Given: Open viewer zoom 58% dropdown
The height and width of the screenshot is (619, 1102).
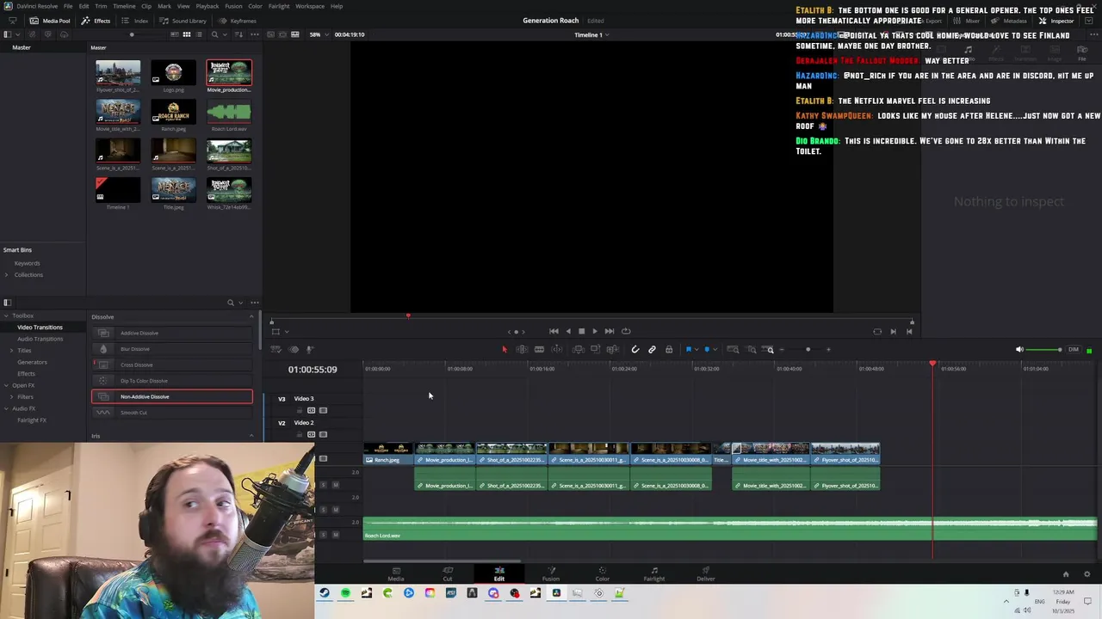Looking at the screenshot, I should click(318, 34).
